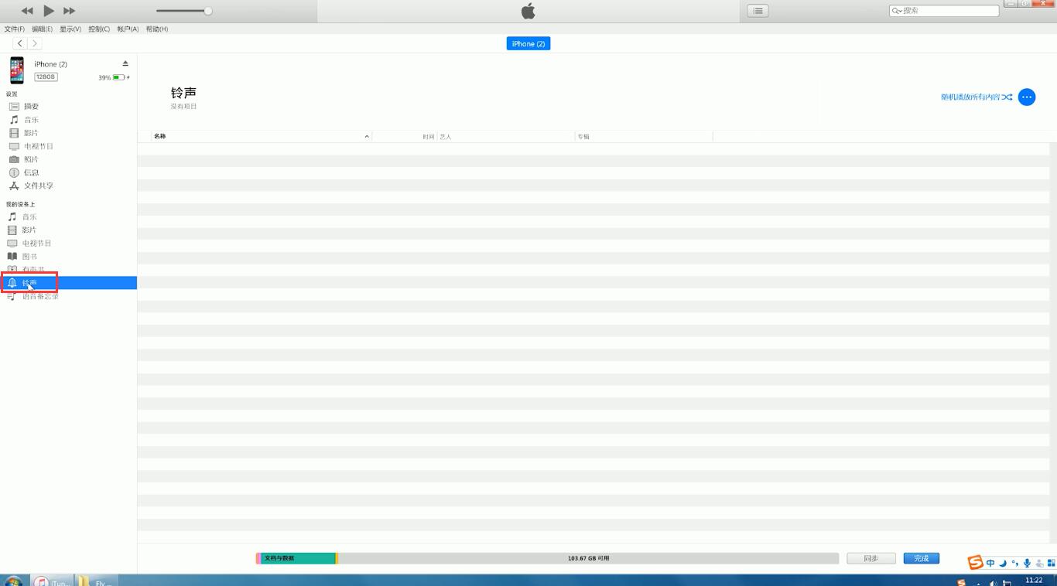The image size is (1057, 586).
Task: Click the iTunes taskbar button
Action: 53,581
